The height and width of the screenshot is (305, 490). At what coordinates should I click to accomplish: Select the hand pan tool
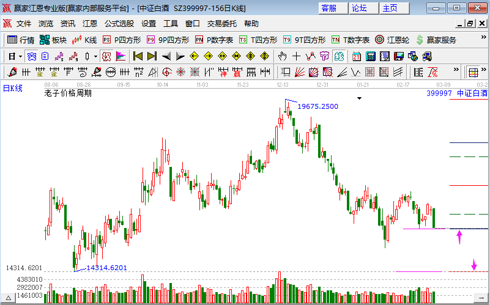pos(282,56)
